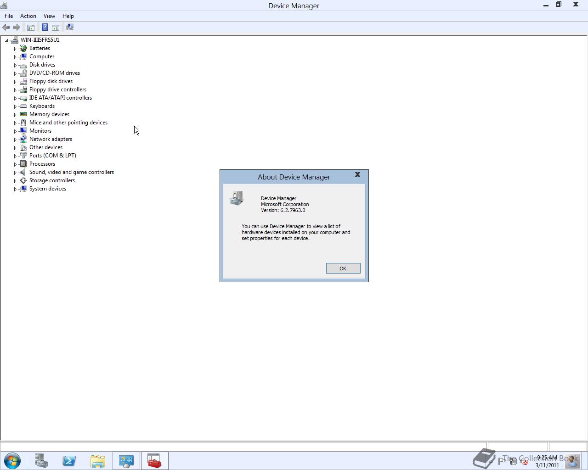Toggle the Show/Hide Console Tree toolbar icon
The height and width of the screenshot is (470, 588).
31,28
